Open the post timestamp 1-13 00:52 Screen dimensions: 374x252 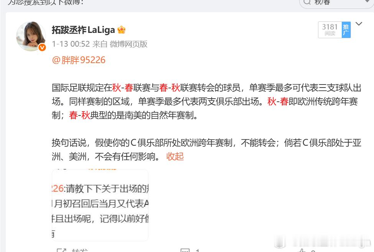(x=71, y=44)
